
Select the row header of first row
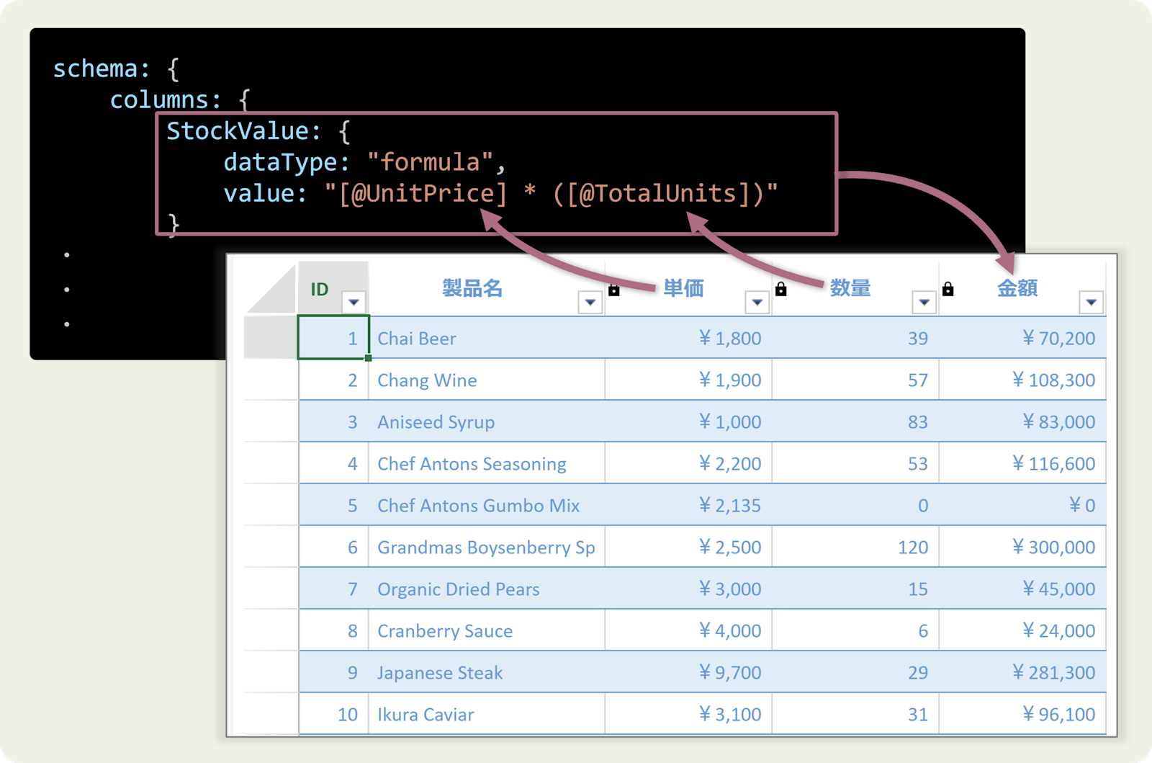click(x=271, y=337)
